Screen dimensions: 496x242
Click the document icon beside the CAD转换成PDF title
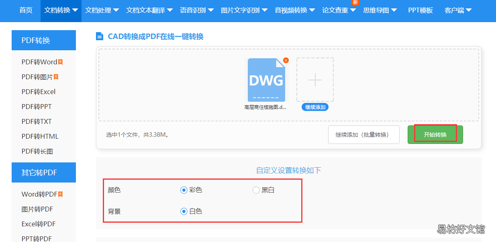[100, 37]
